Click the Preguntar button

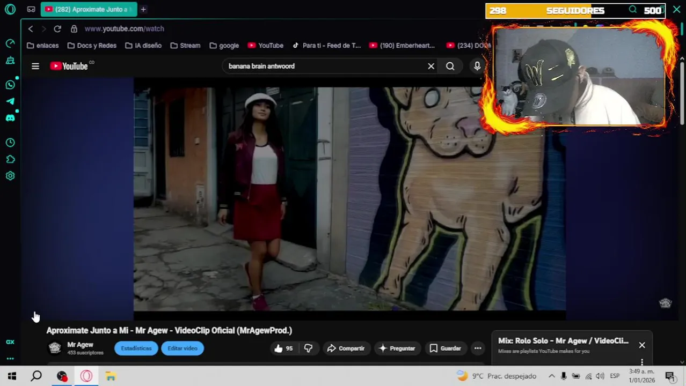click(397, 348)
